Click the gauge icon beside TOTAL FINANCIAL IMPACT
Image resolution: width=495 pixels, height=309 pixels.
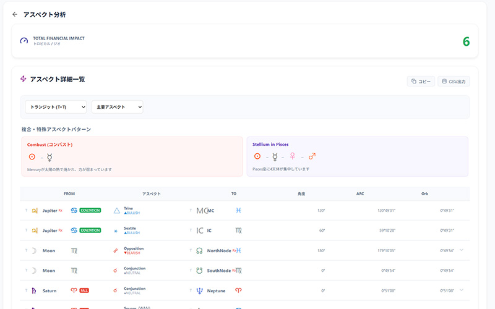click(24, 41)
